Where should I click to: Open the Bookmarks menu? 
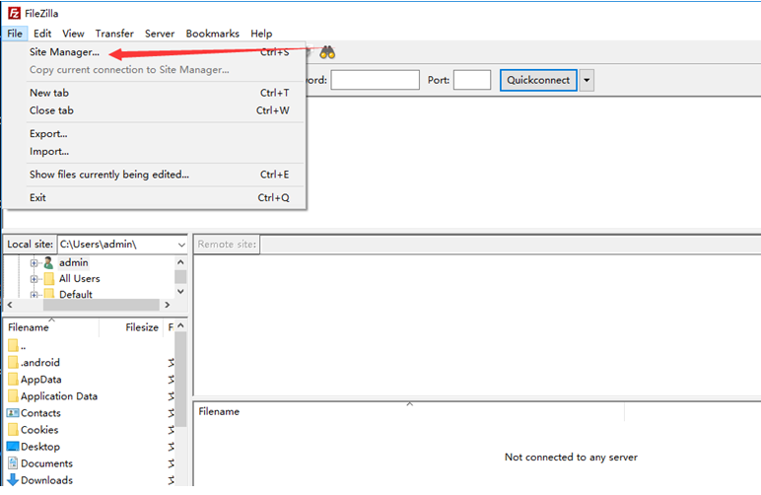click(212, 34)
